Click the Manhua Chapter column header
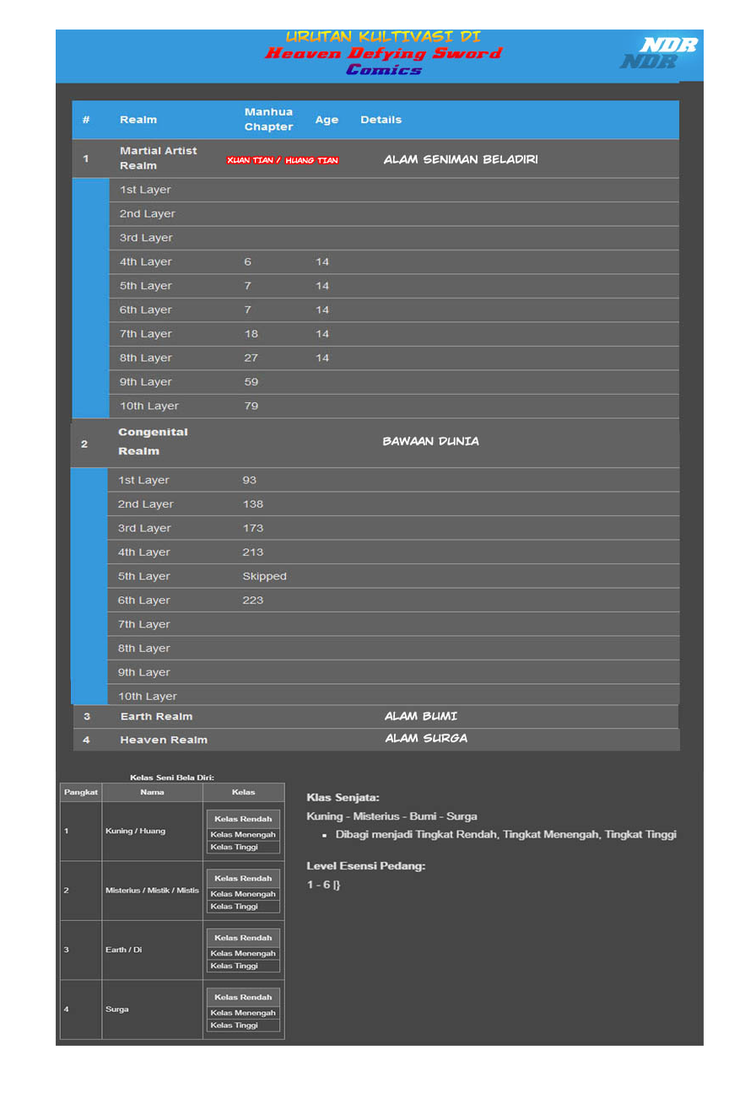Screen dimensions: 756x1093 click(268, 119)
